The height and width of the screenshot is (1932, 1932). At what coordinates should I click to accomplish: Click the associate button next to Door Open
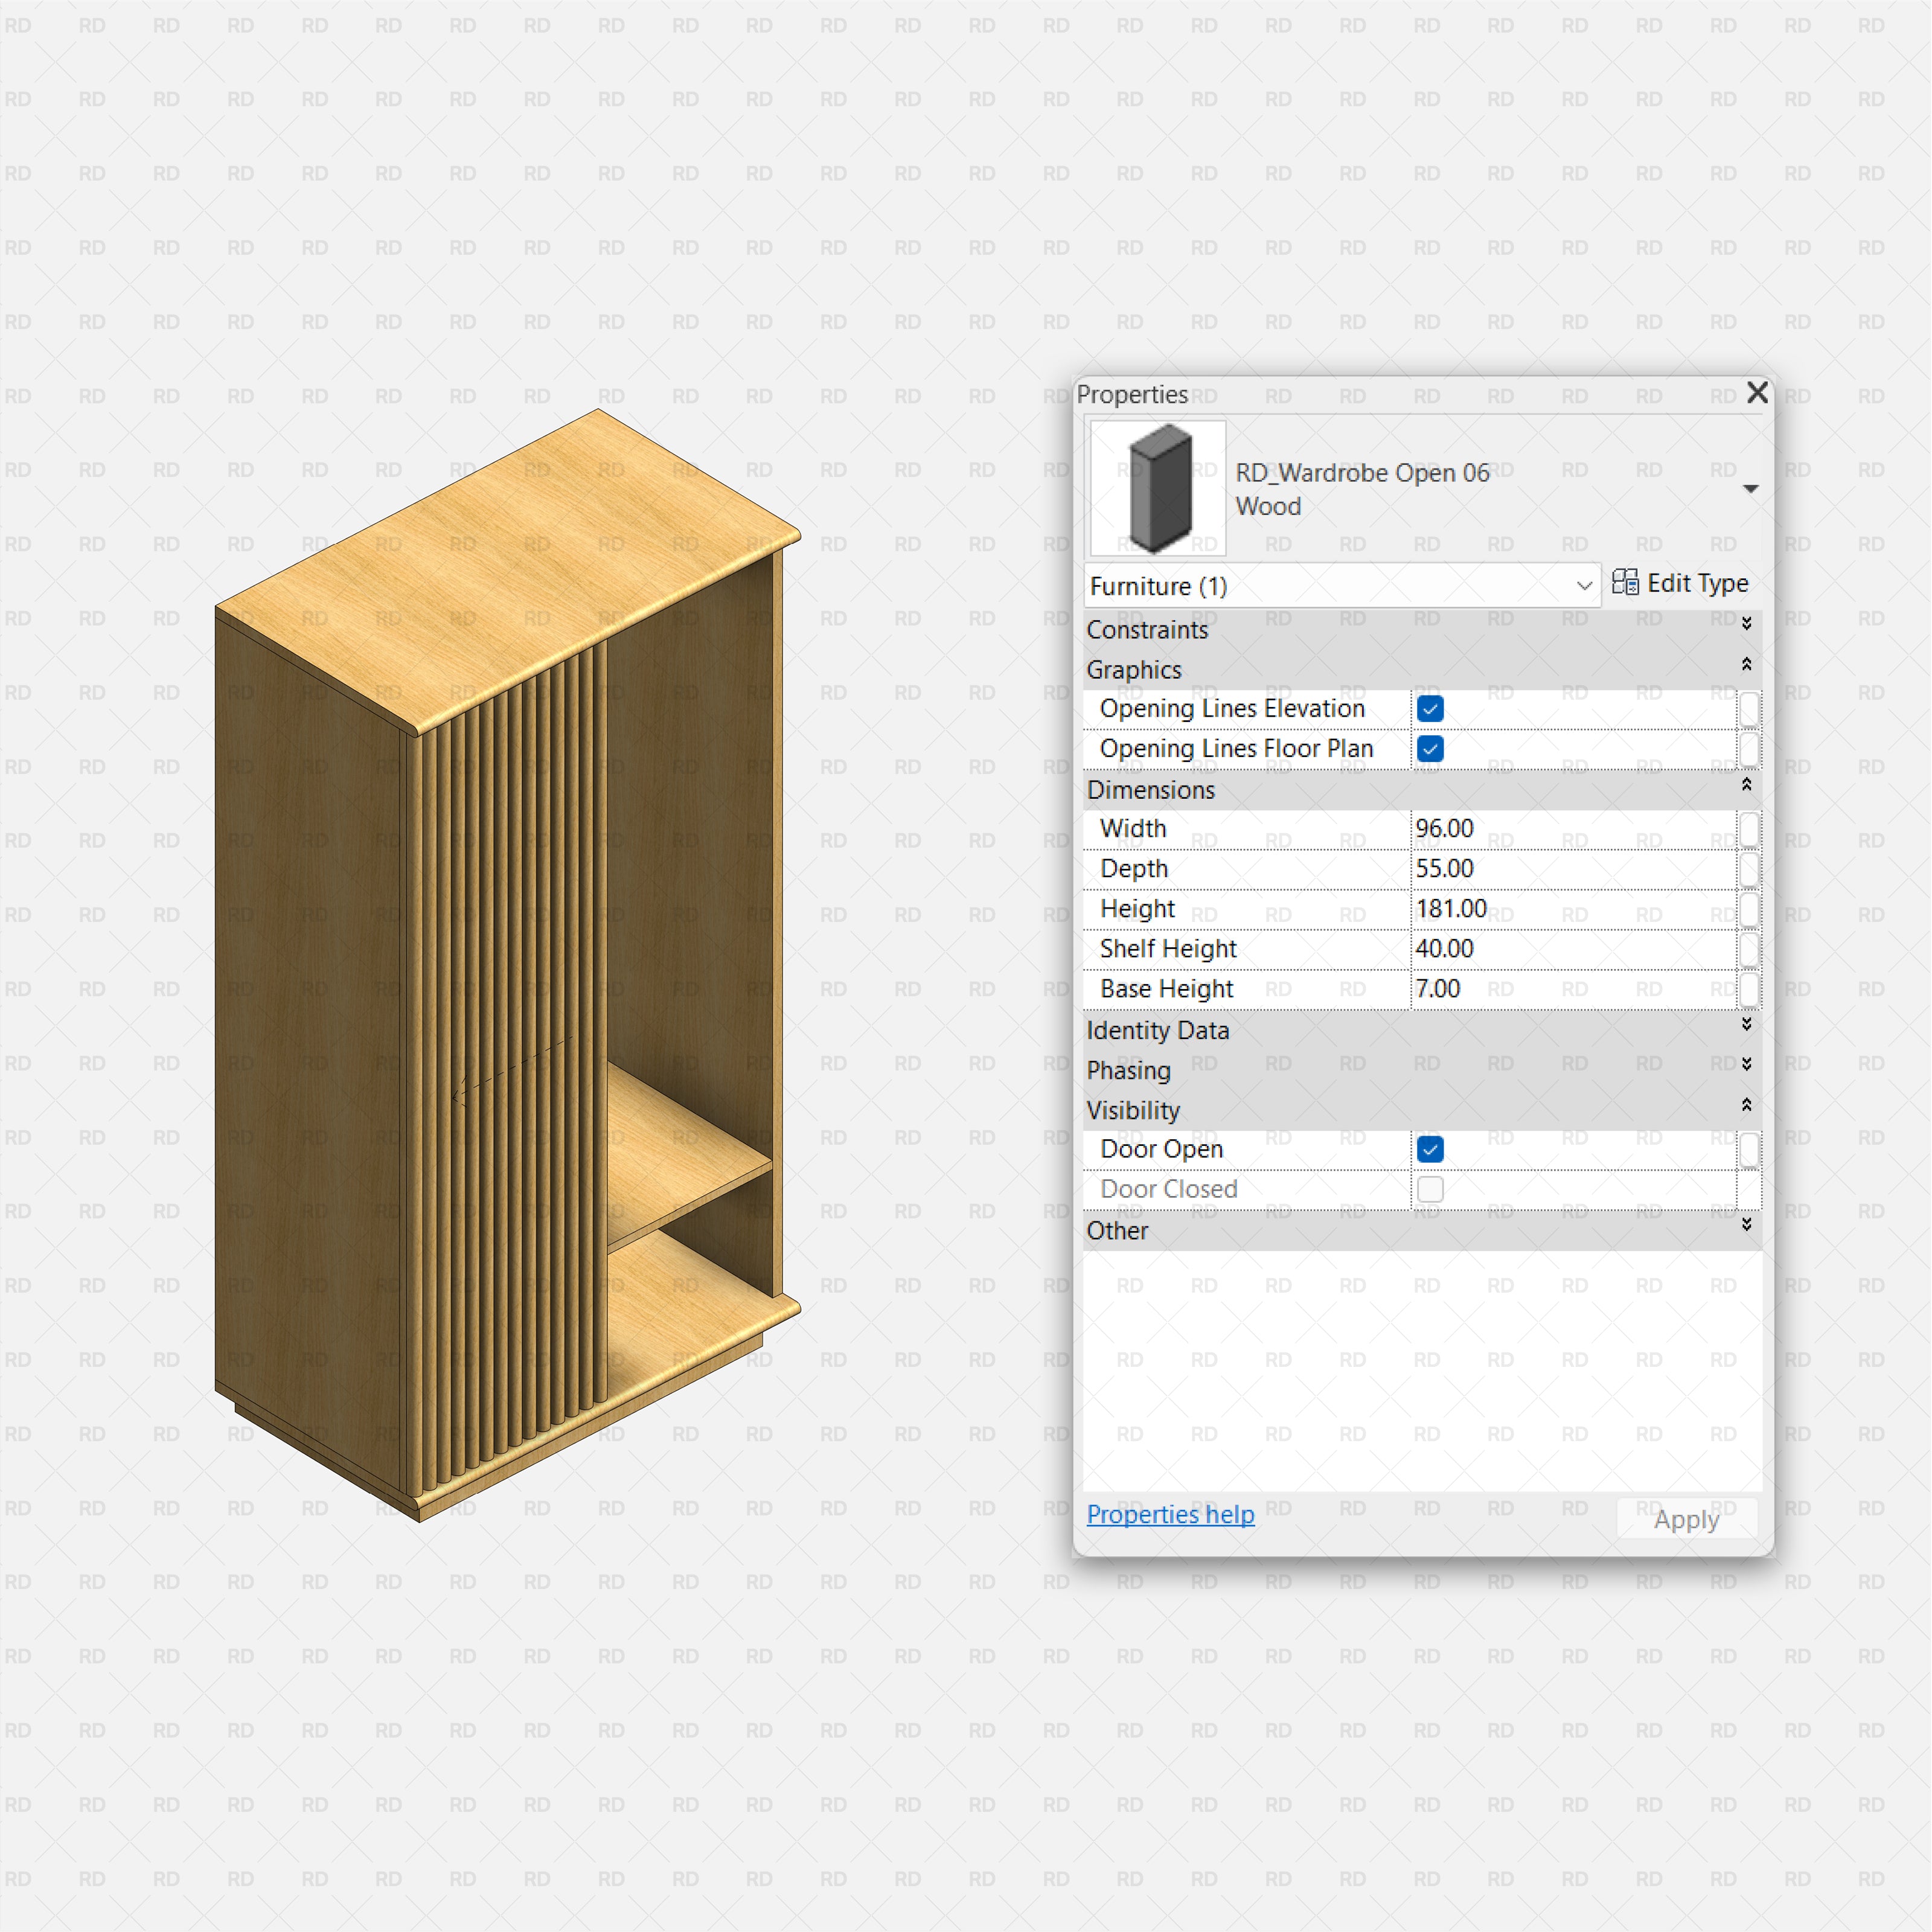[x=1749, y=1149]
